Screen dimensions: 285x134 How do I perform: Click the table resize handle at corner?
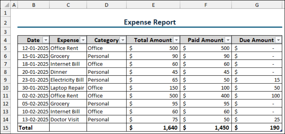281,130
